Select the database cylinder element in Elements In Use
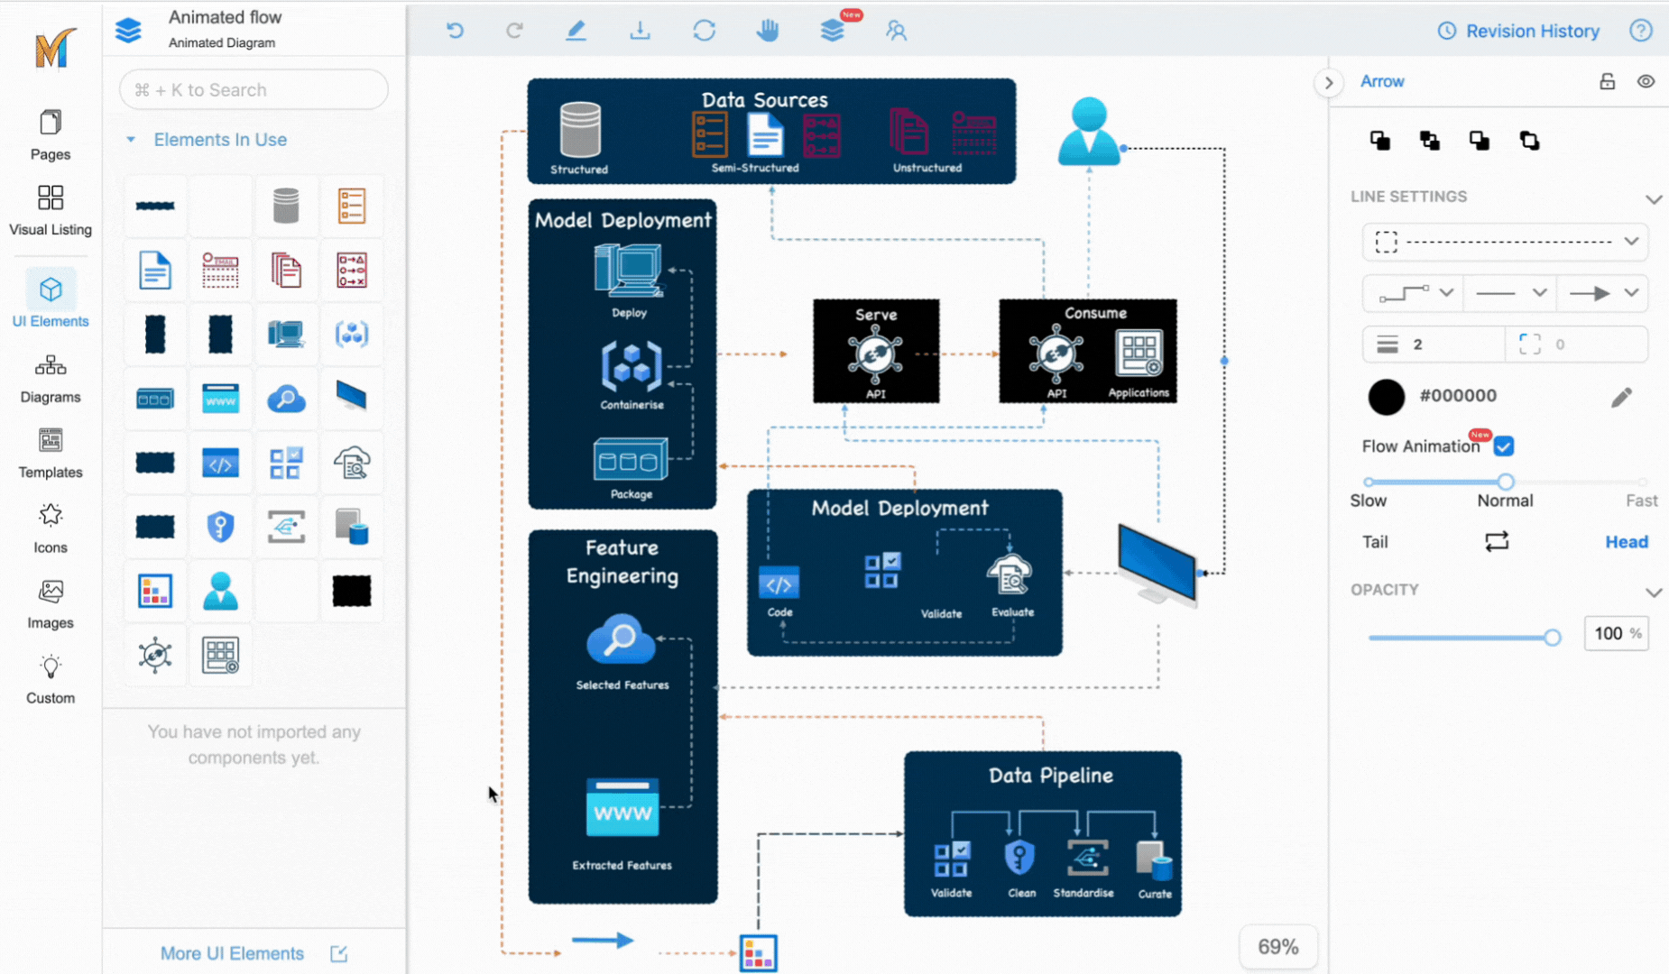The height and width of the screenshot is (974, 1669). (x=286, y=206)
